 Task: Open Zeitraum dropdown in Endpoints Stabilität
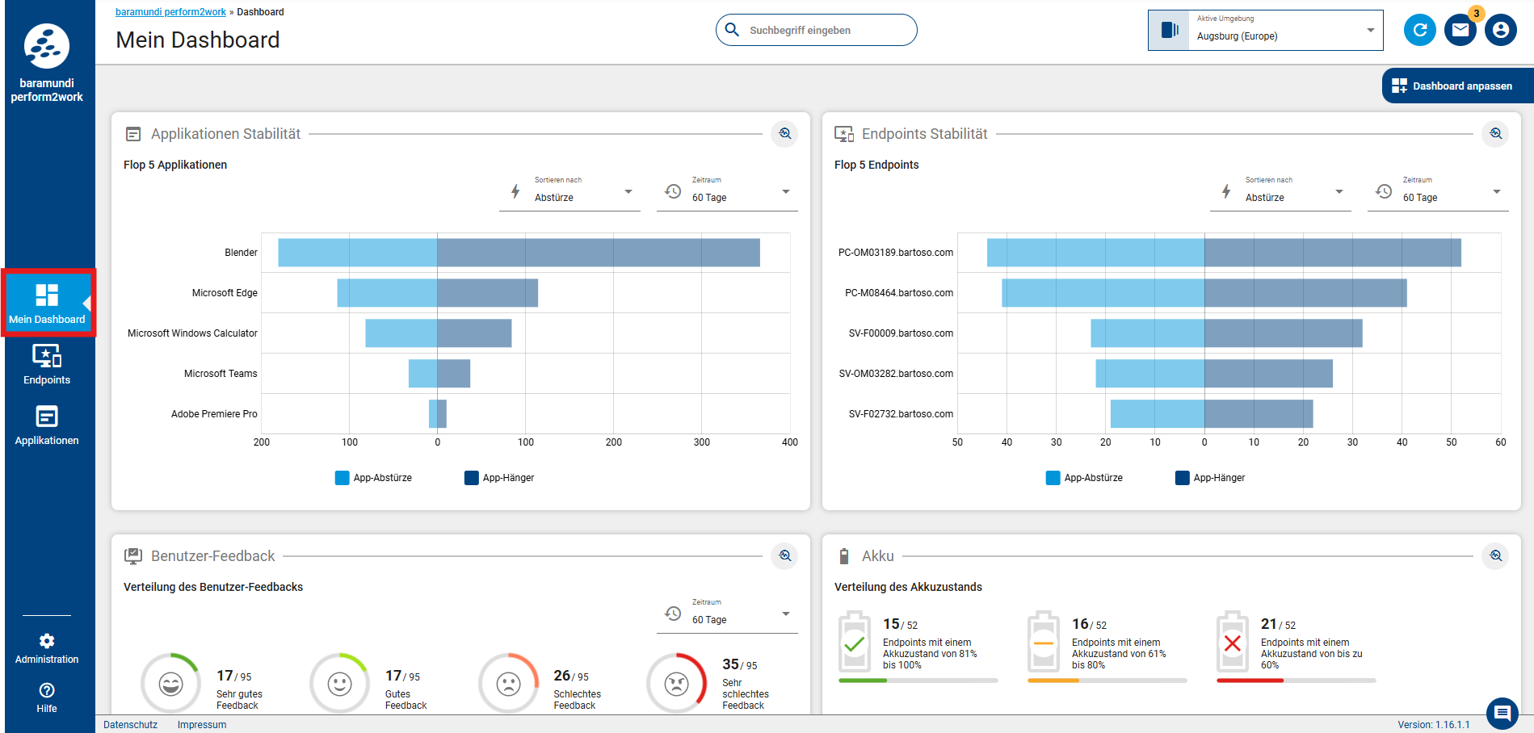coord(1438,192)
